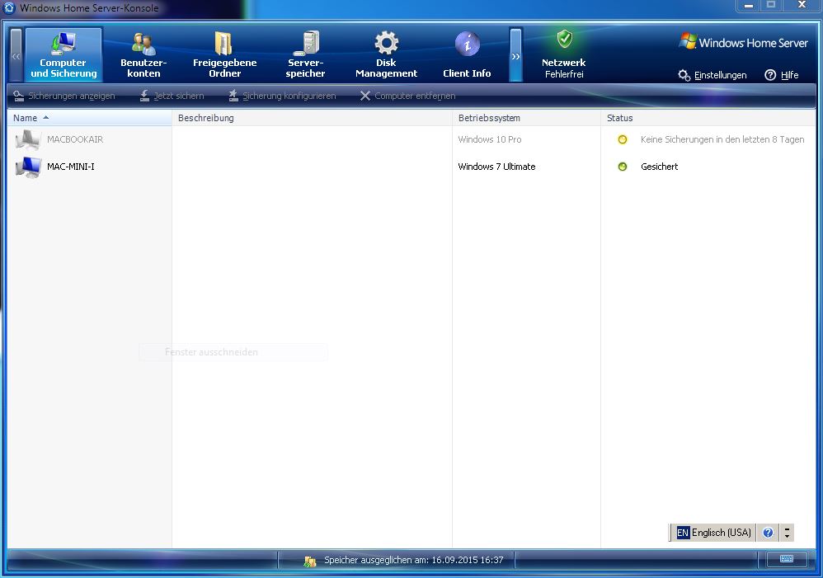Viewport: 823px width, 578px height.
Task: Open the Freigegebene Ordner tab
Action: pyautogui.click(x=224, y=54)
